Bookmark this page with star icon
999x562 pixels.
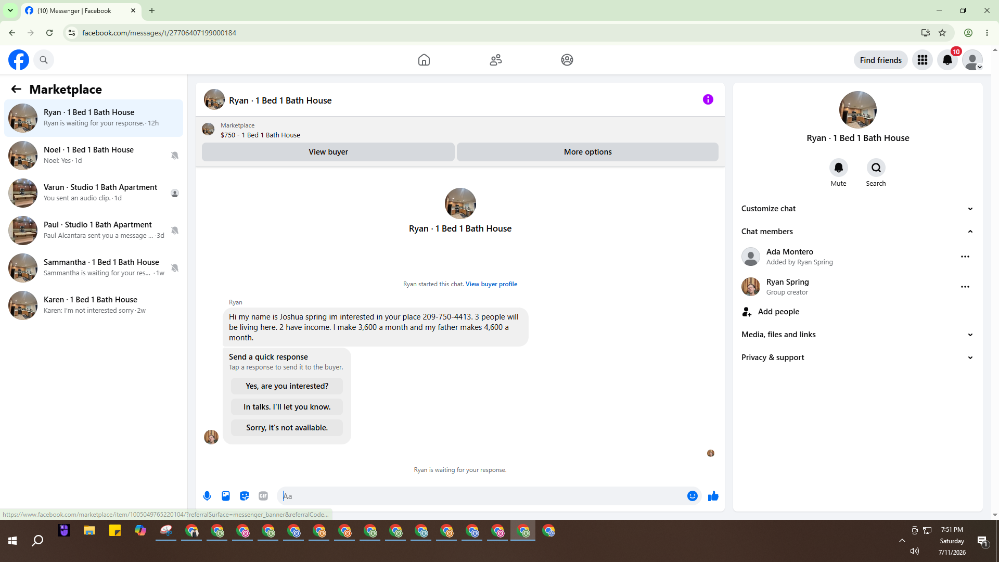[x=942, y=33]
